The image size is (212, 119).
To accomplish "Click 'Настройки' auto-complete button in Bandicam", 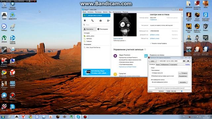I will [183, 82].
